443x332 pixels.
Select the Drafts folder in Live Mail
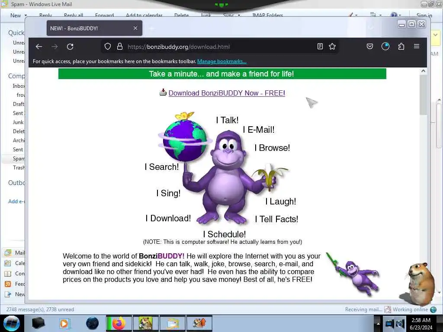pyautogui.click(x=19, y=104)
